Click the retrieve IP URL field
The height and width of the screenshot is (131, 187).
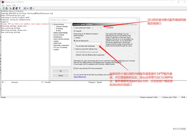coord(88,52)
